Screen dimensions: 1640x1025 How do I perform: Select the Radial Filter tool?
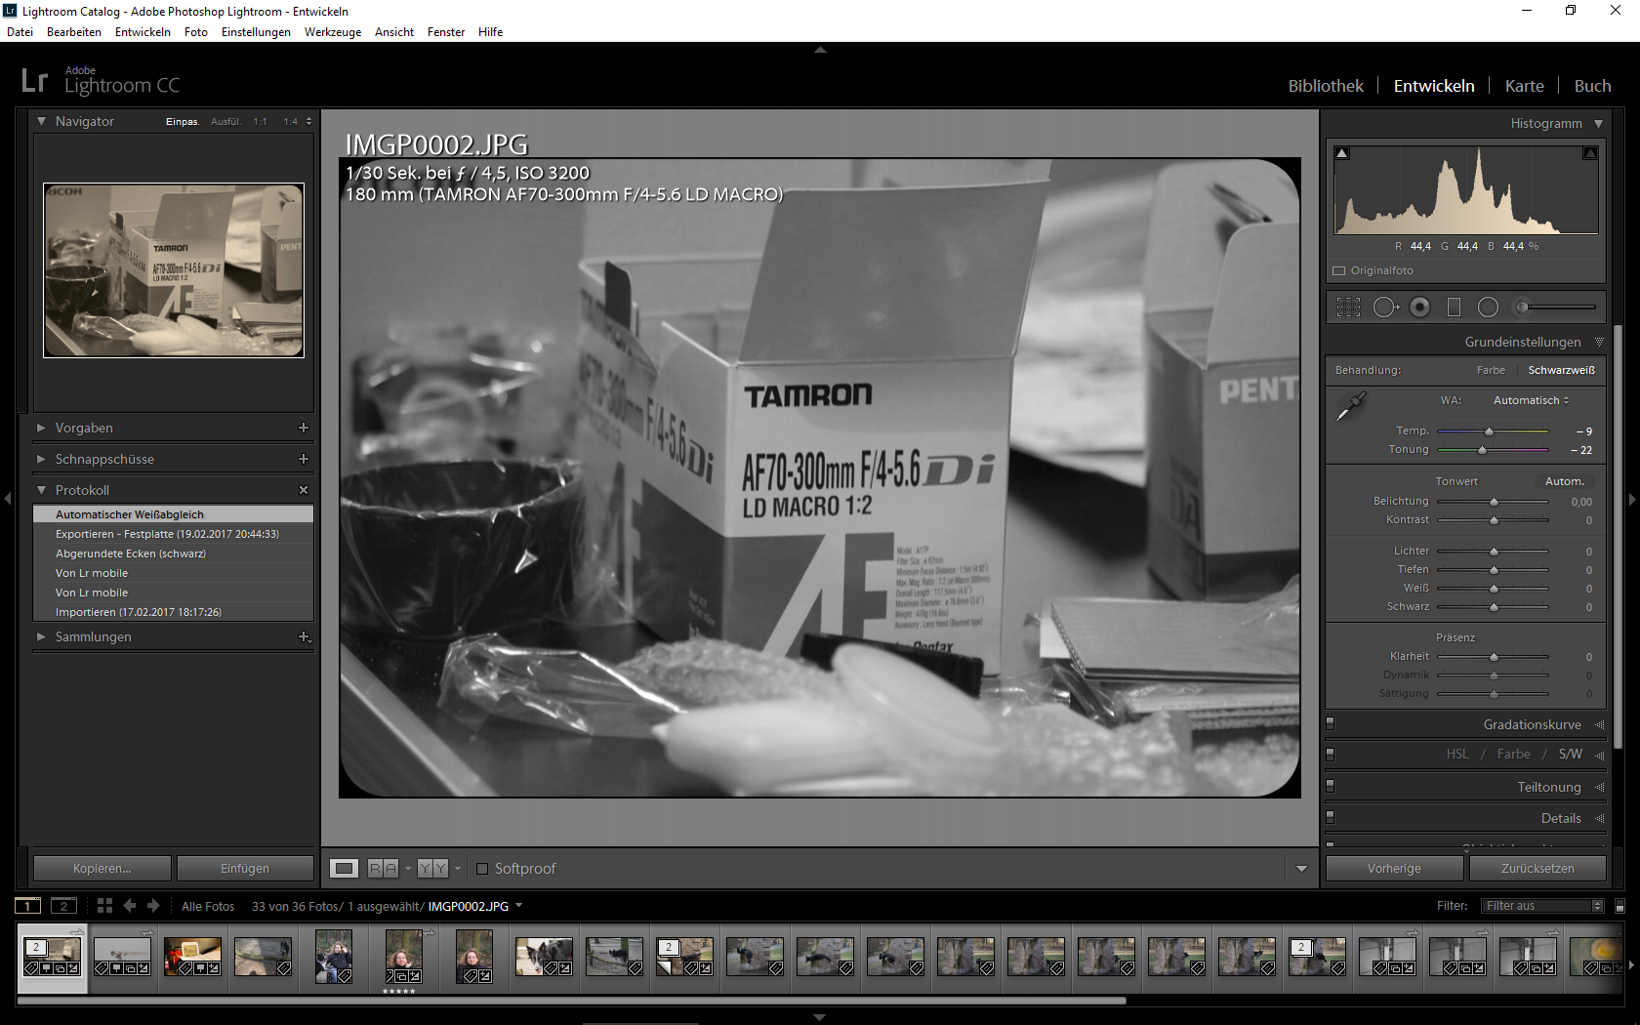[1488, 307]
